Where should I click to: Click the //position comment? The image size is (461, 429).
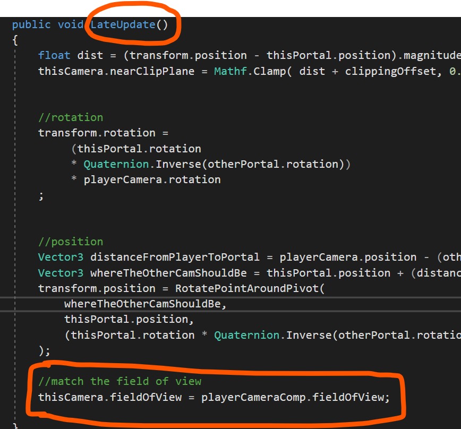pyautogui.click(x=71, y=242)
